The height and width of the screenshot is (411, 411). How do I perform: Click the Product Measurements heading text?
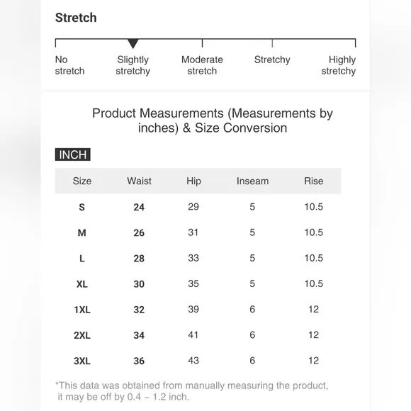tap(213, 120)
